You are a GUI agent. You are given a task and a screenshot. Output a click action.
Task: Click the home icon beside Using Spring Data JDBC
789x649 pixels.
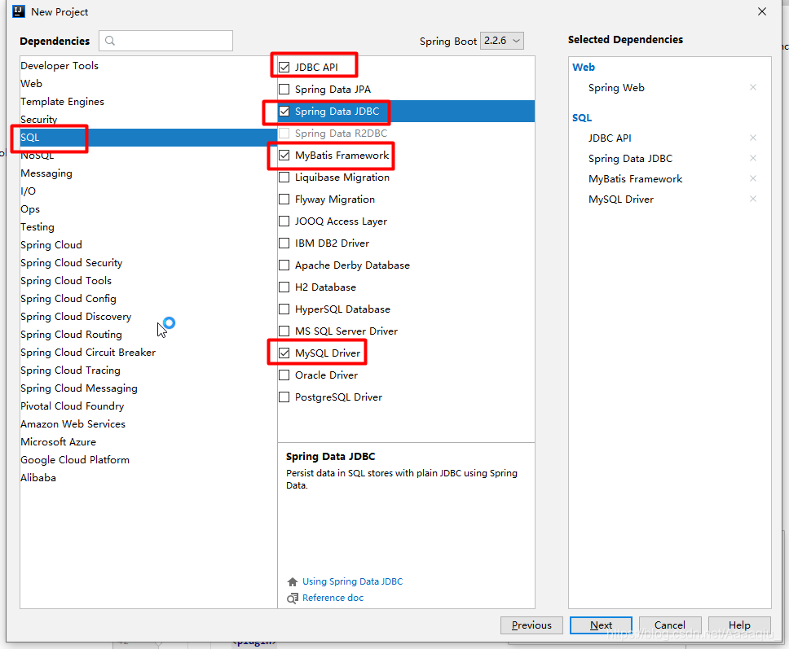[x=293, y=581]
